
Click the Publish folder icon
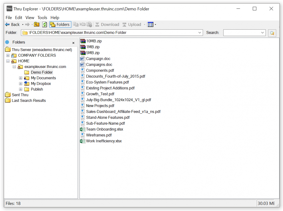point(27,89)
